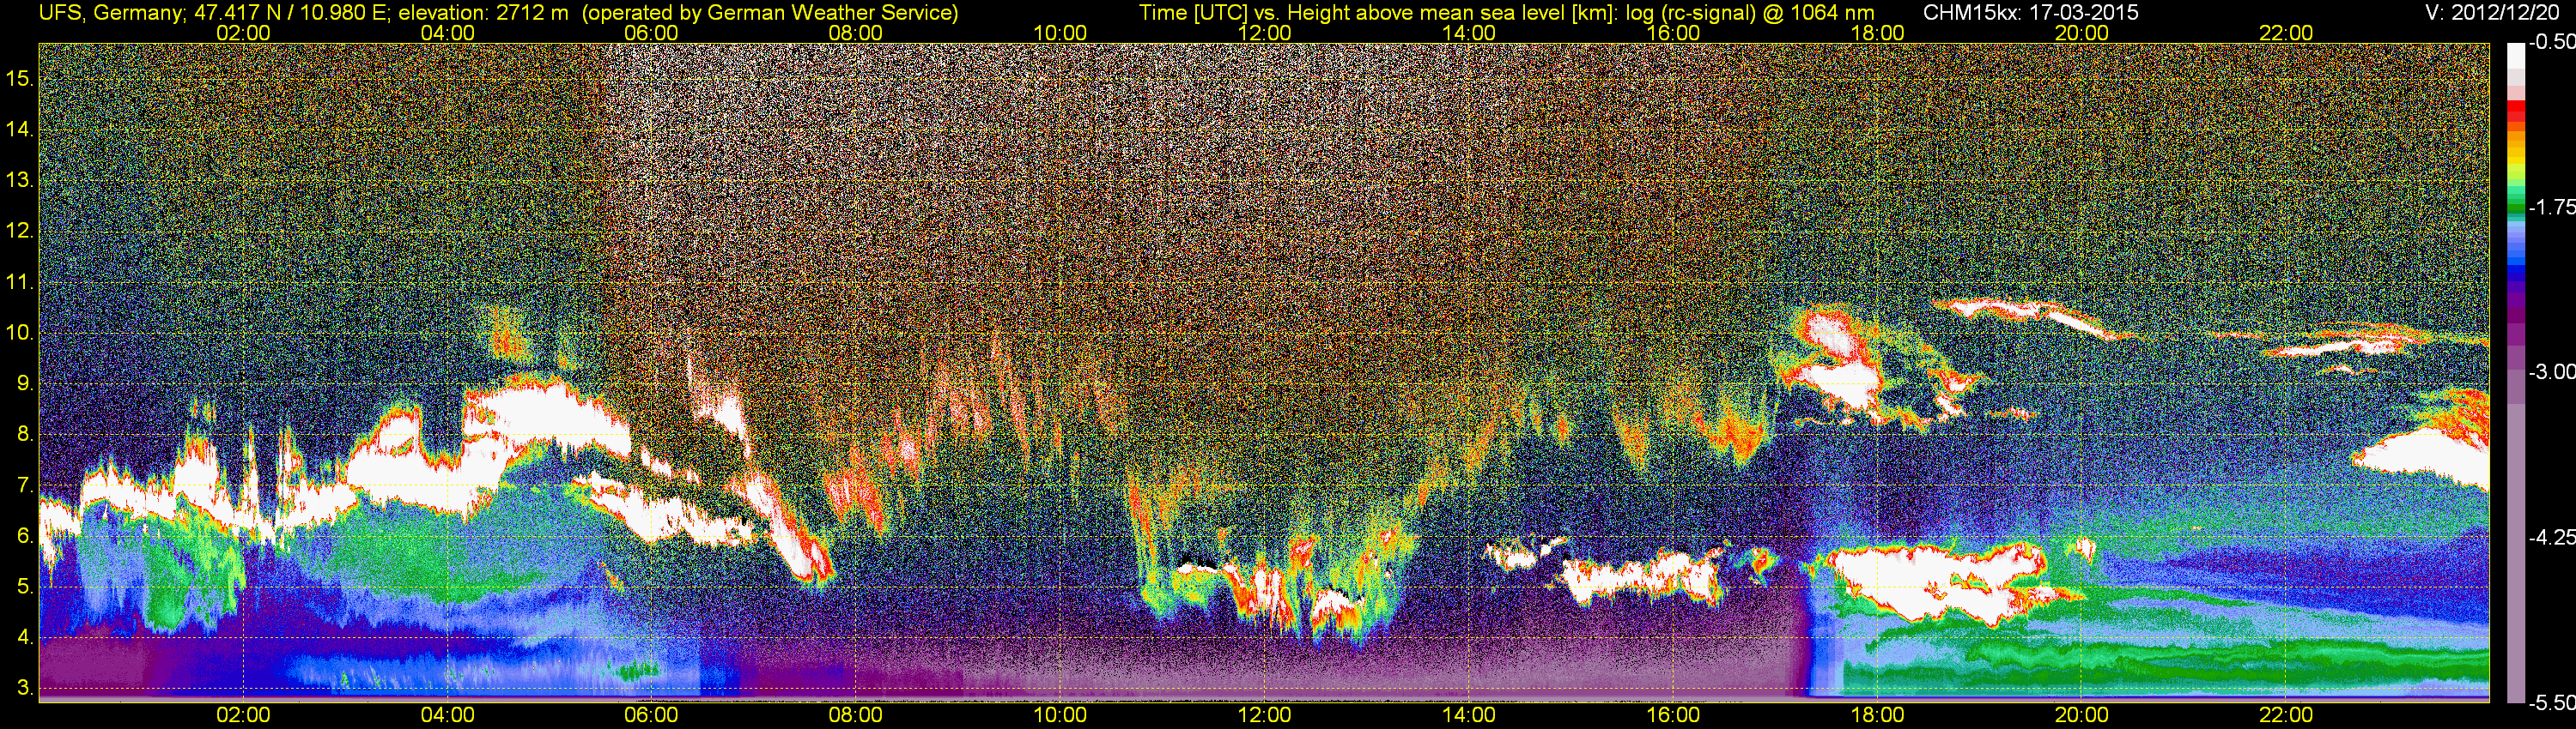Click 18:00 on the bottom time axis
The height and width of the screenshot is (729, 2576).
[x=1878, y=715]
